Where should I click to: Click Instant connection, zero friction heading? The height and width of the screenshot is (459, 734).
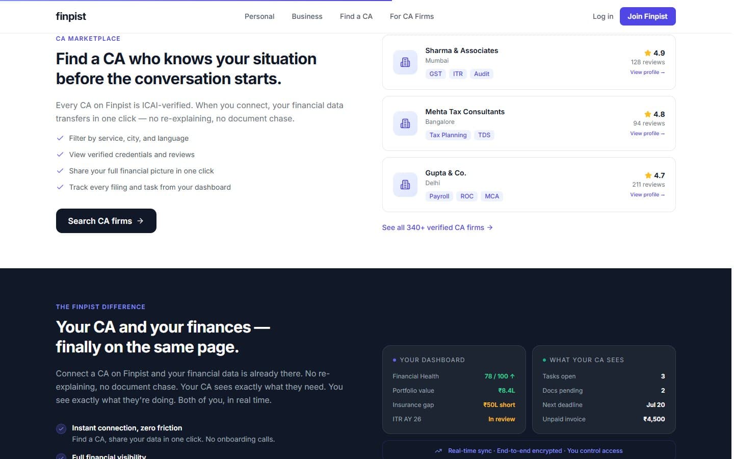(x=127, y=428)
